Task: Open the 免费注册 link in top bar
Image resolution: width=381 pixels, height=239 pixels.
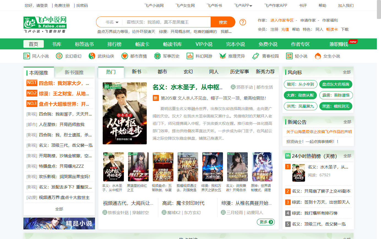Action: pyautogui.click(x=62, y=5)
